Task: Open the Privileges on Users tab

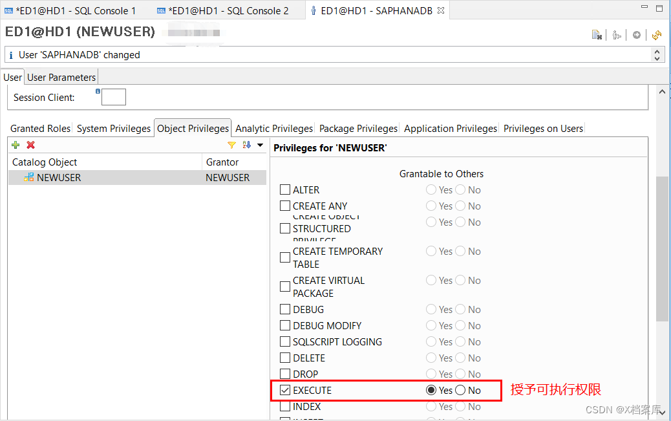Action: (x=543, y=129)
